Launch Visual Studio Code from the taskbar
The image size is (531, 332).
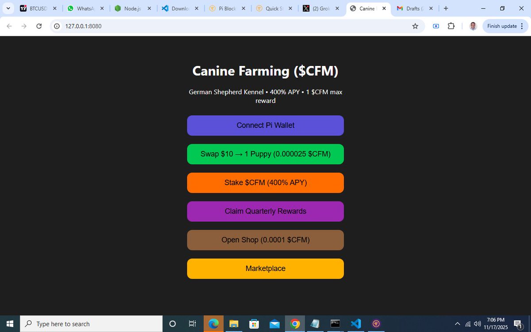tap(355, 324)
